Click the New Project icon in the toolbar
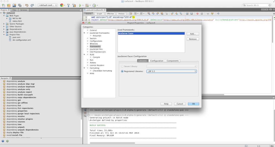 click(x=9, y=5)
